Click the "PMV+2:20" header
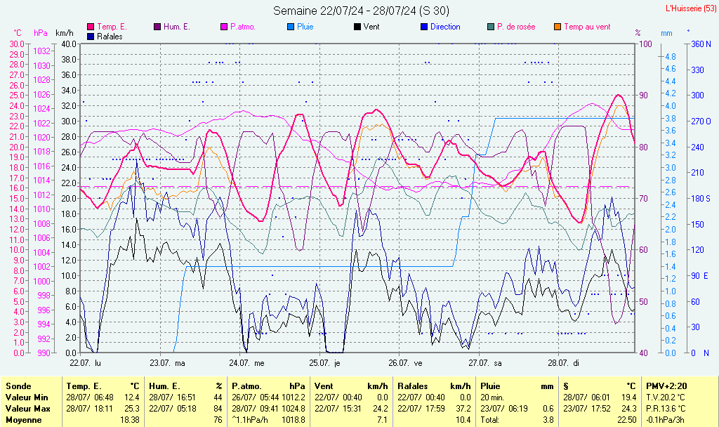This screenshot has height=427, width=719. click(x=666, y=386)
